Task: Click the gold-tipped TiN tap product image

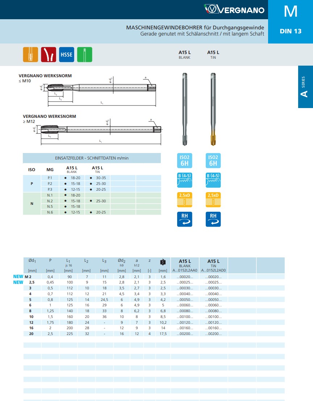Action: pyautogui.click(x=213, y=109)
